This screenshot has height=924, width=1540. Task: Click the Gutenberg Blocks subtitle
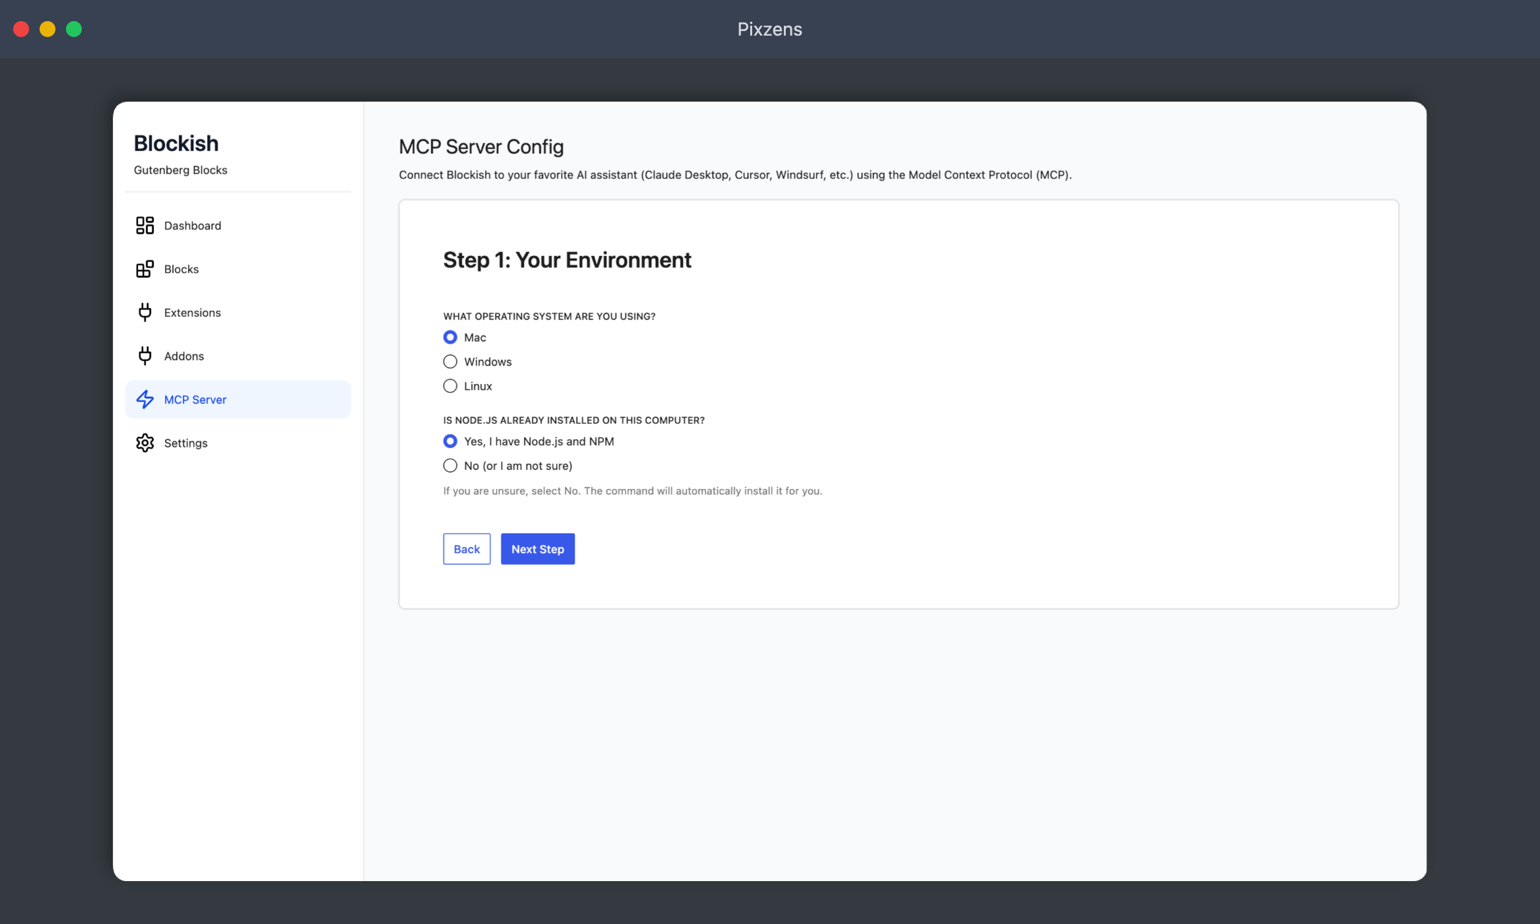(x=181, y=170)
